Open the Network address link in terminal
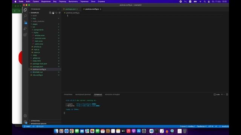Image resolution: width=241 pixels, height=135 pixels. coord(88,106)
